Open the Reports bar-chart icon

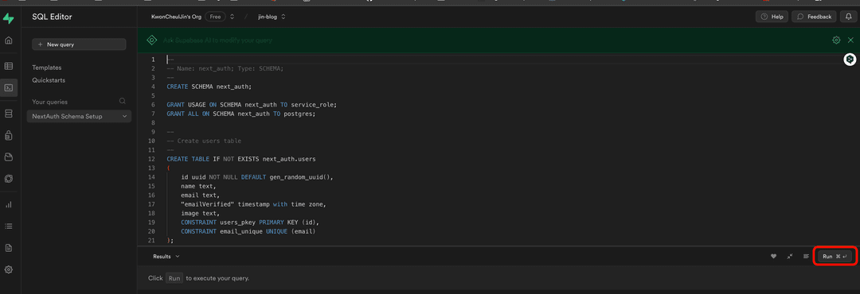coord(8,205)
